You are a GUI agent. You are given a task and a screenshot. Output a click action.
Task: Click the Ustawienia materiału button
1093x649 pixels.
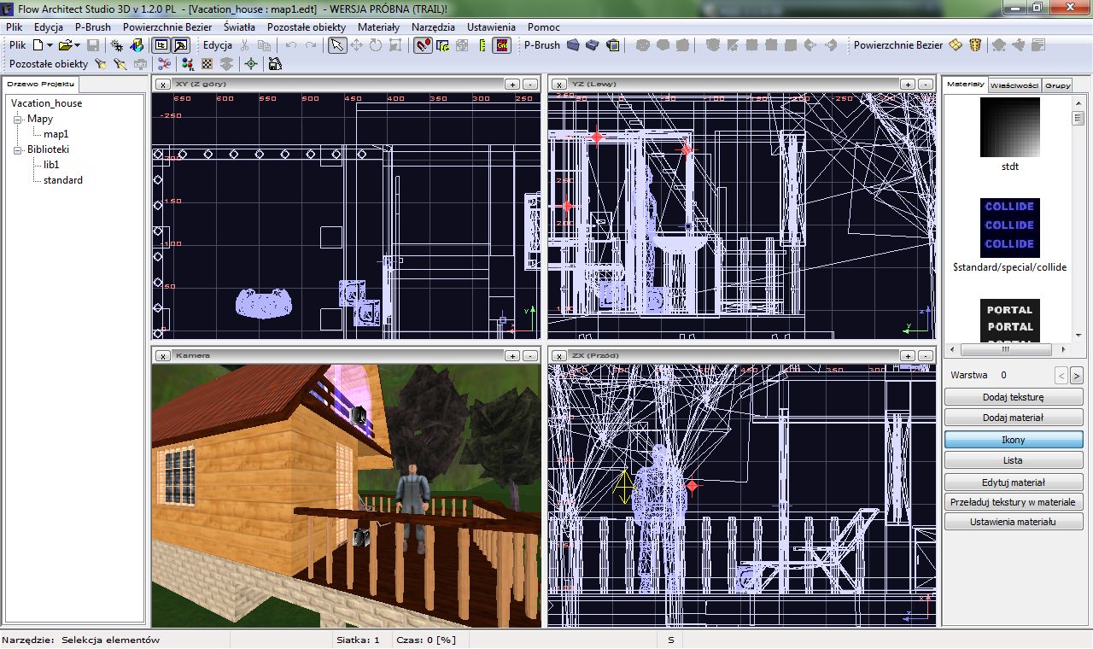click(x=1013, y=522)
